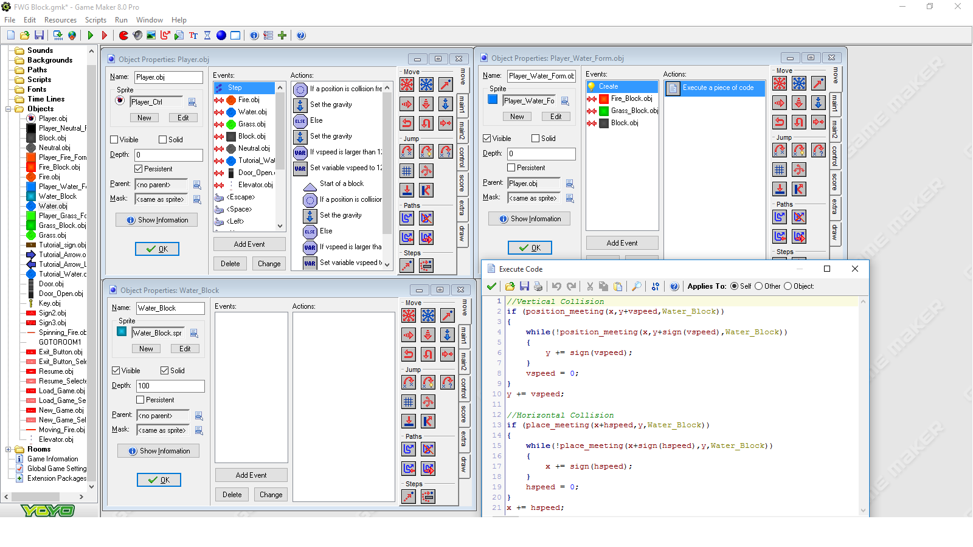
Task: Create a background using landscape icon
Action: (151, 35)
